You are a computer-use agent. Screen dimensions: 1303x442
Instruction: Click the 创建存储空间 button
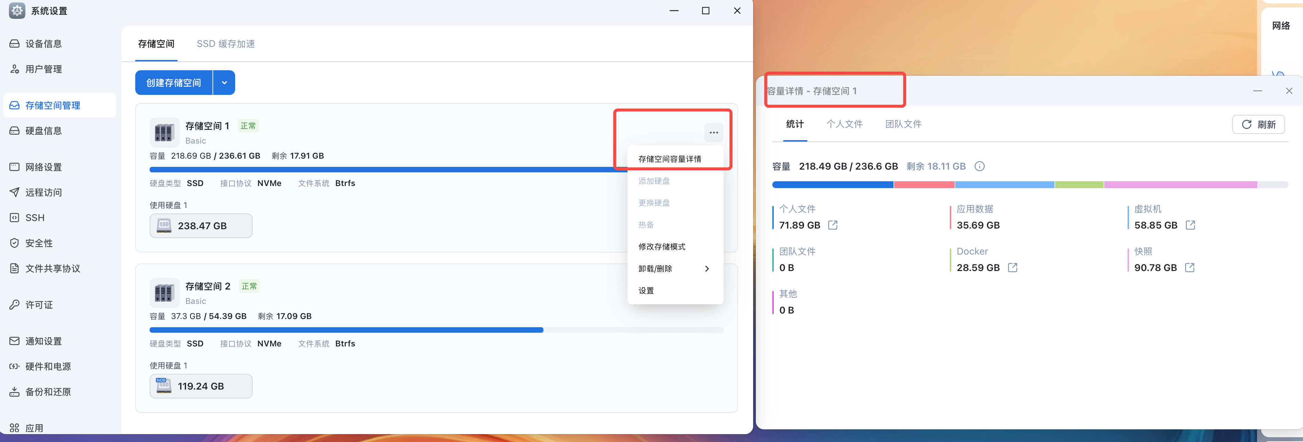tap(173, 83)
